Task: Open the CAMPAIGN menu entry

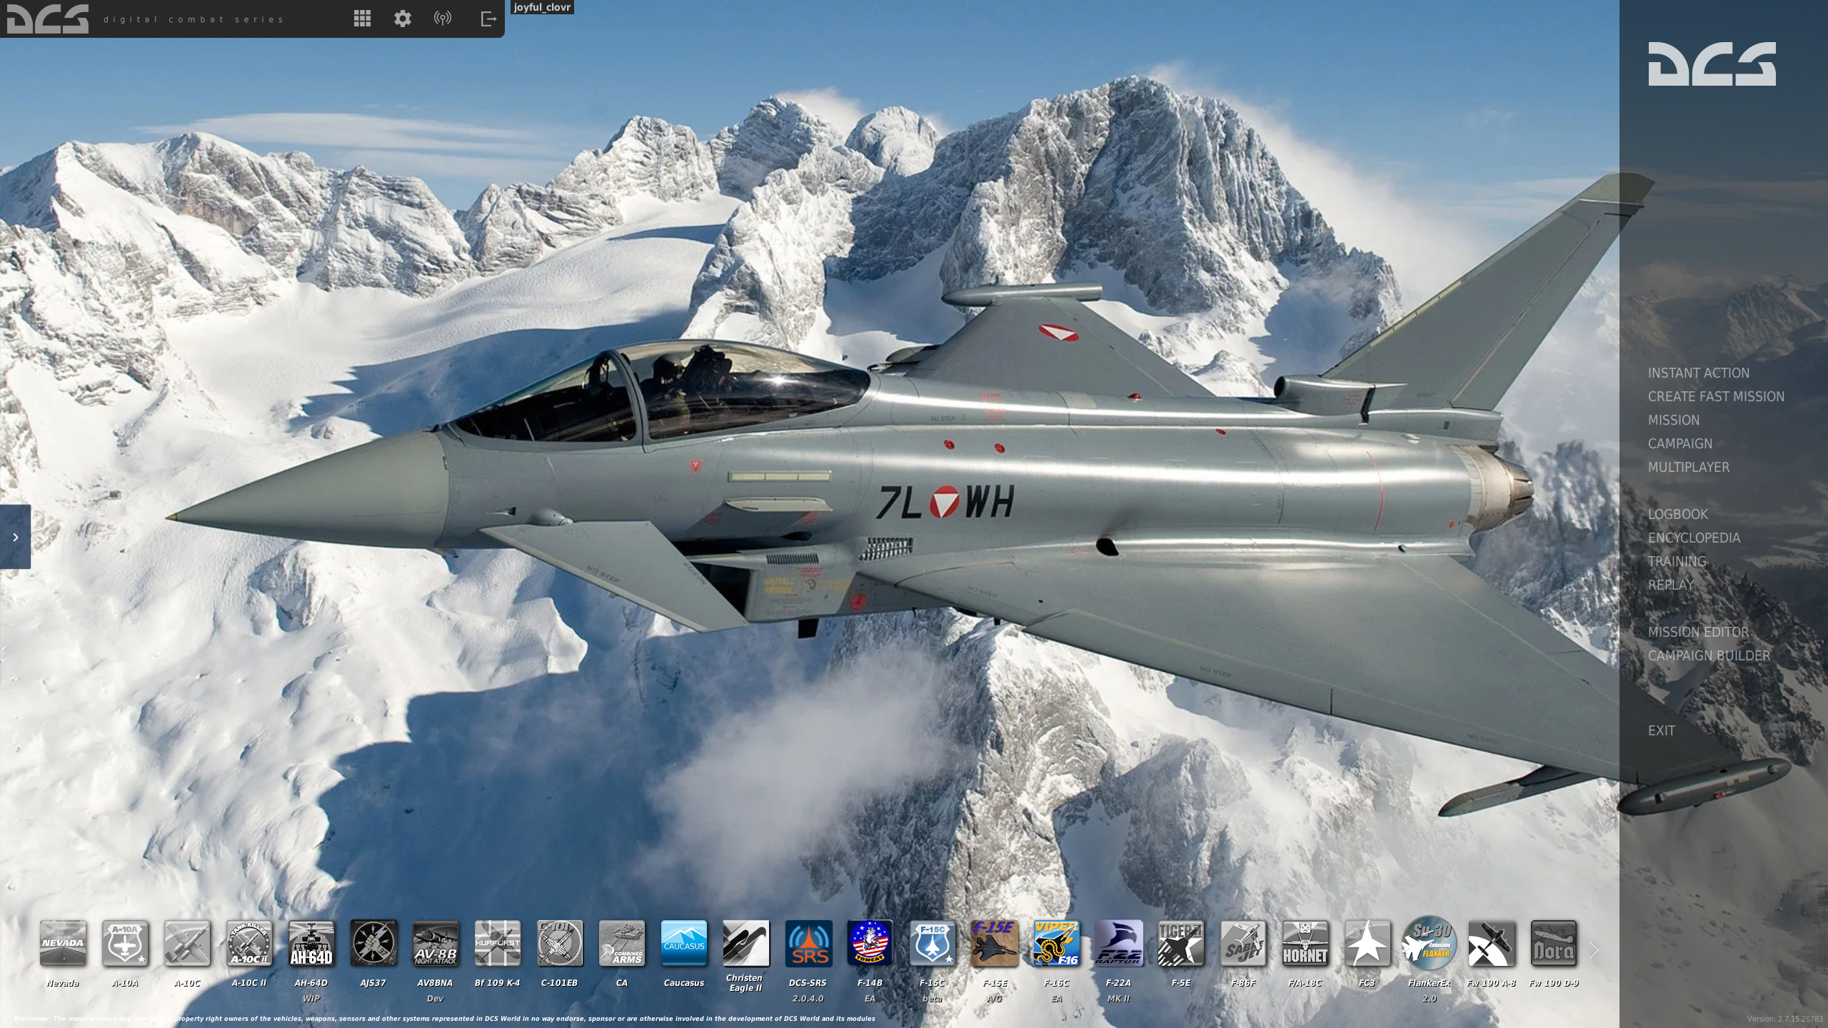Action: coord(1680,443)
